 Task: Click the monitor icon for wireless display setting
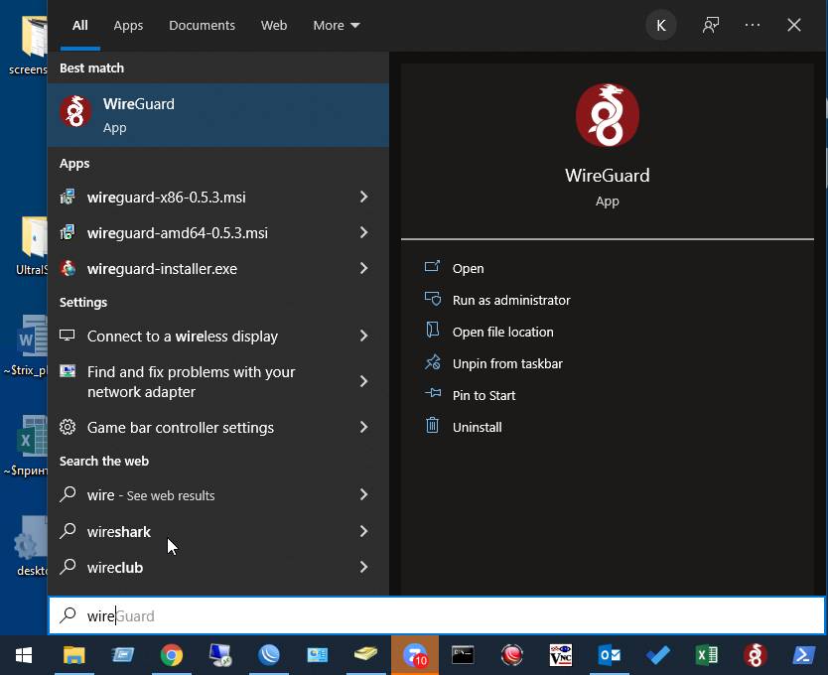click(68, 336)
